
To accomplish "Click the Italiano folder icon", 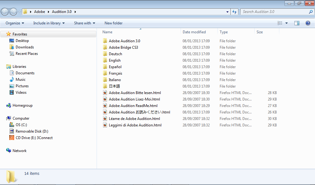I will tap(105, 80).
